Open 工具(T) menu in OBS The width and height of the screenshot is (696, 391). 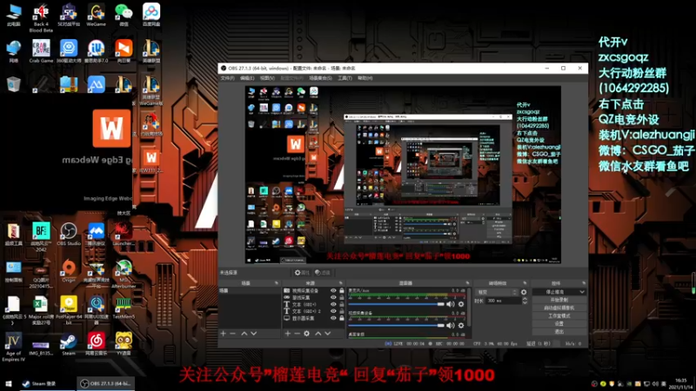pyautogui.click(x=345, y=78)
